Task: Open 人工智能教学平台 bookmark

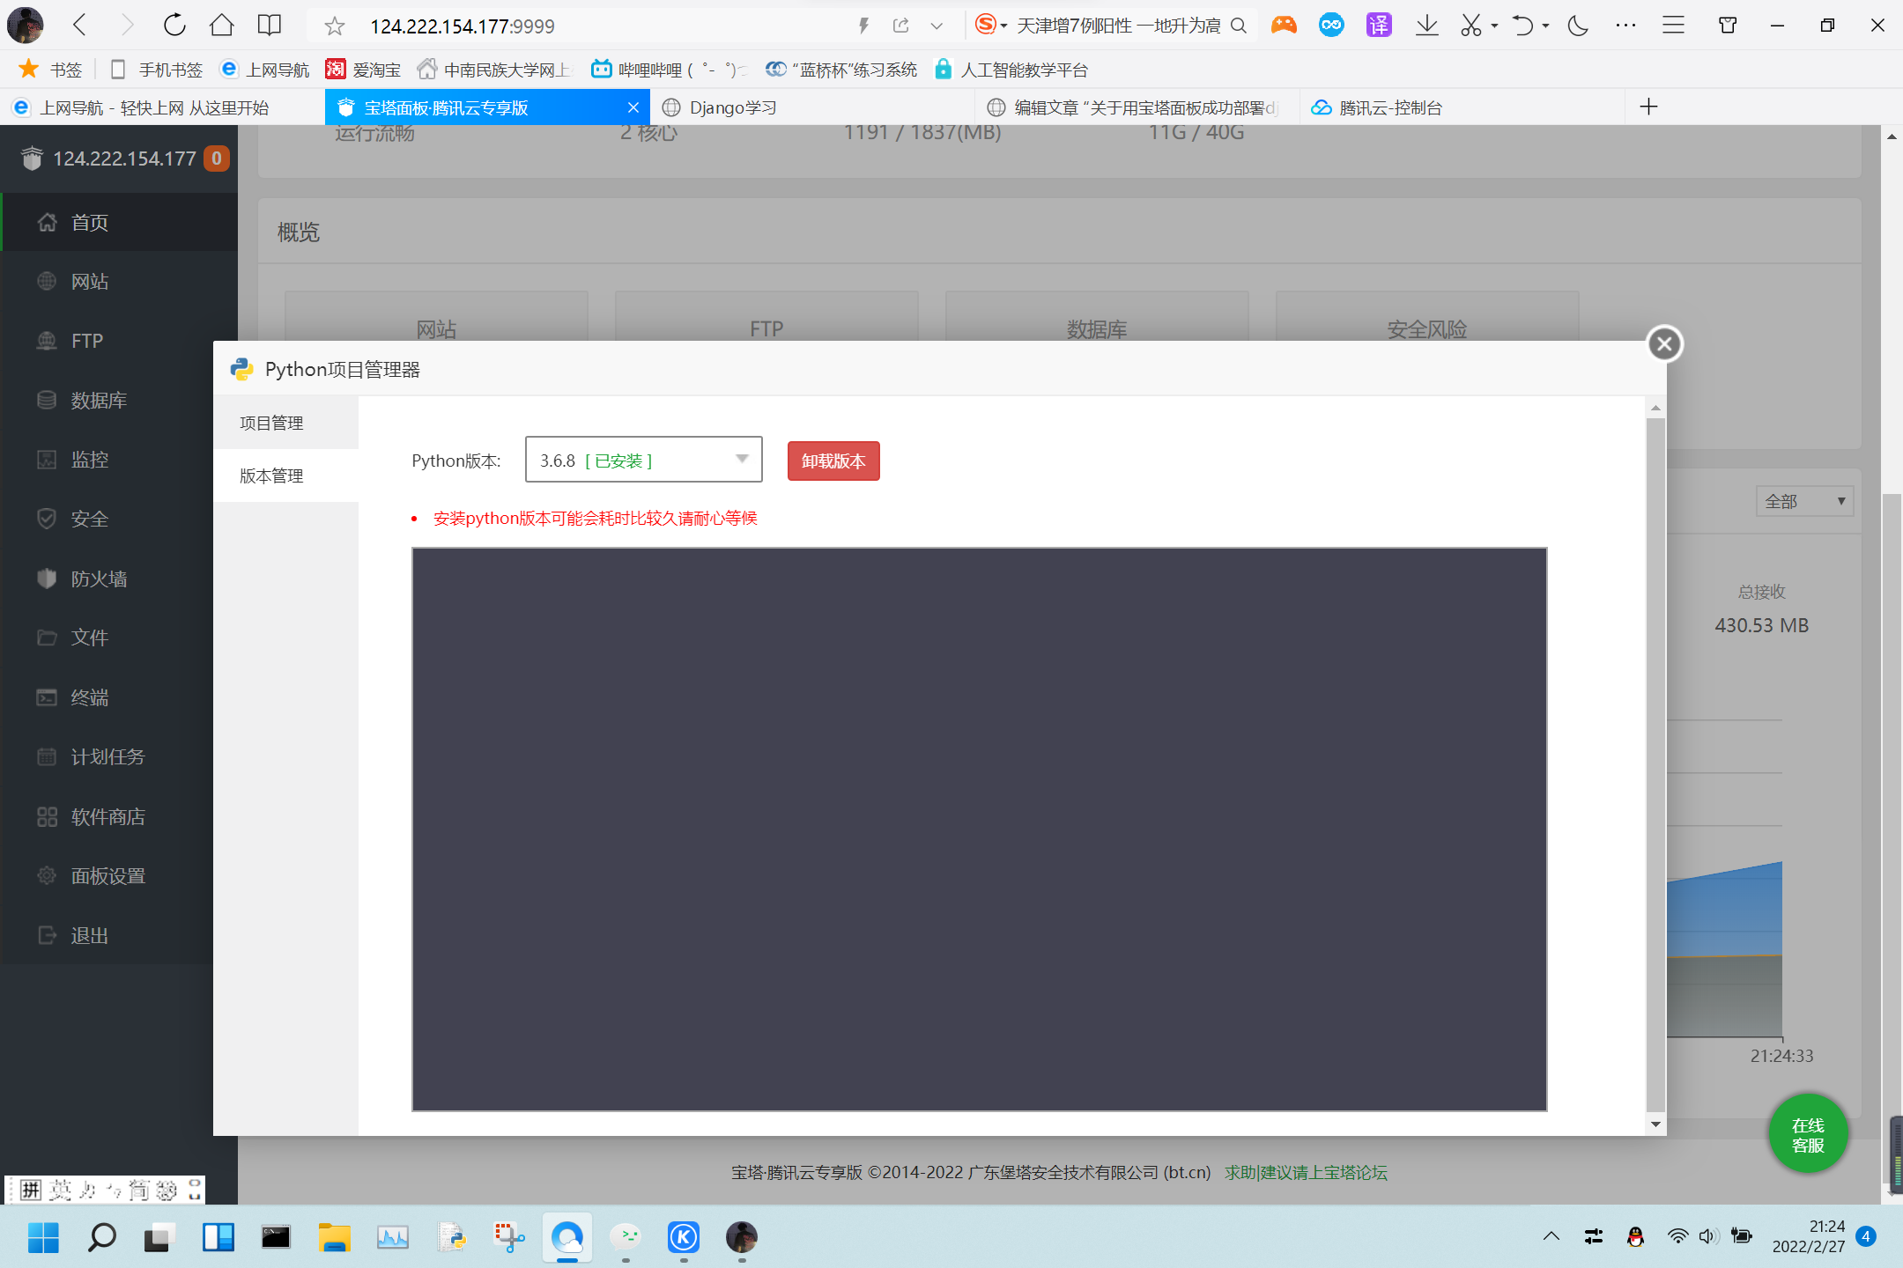Action: [x=1011, y=70]
